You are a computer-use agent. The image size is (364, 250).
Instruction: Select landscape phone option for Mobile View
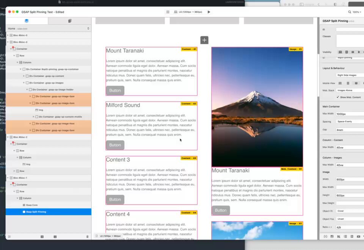click(356, 83)
